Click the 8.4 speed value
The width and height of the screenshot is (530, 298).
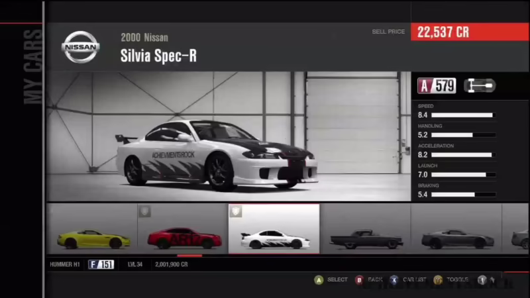[x=423, y=115]
